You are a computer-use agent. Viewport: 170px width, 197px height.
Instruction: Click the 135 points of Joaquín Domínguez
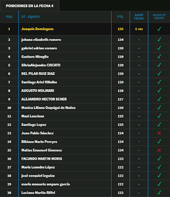121,29
